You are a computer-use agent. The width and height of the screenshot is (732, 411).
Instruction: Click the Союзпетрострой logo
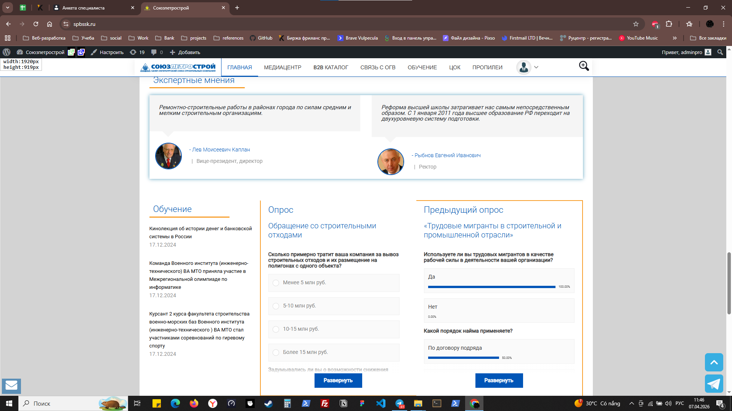coord(178,67)
